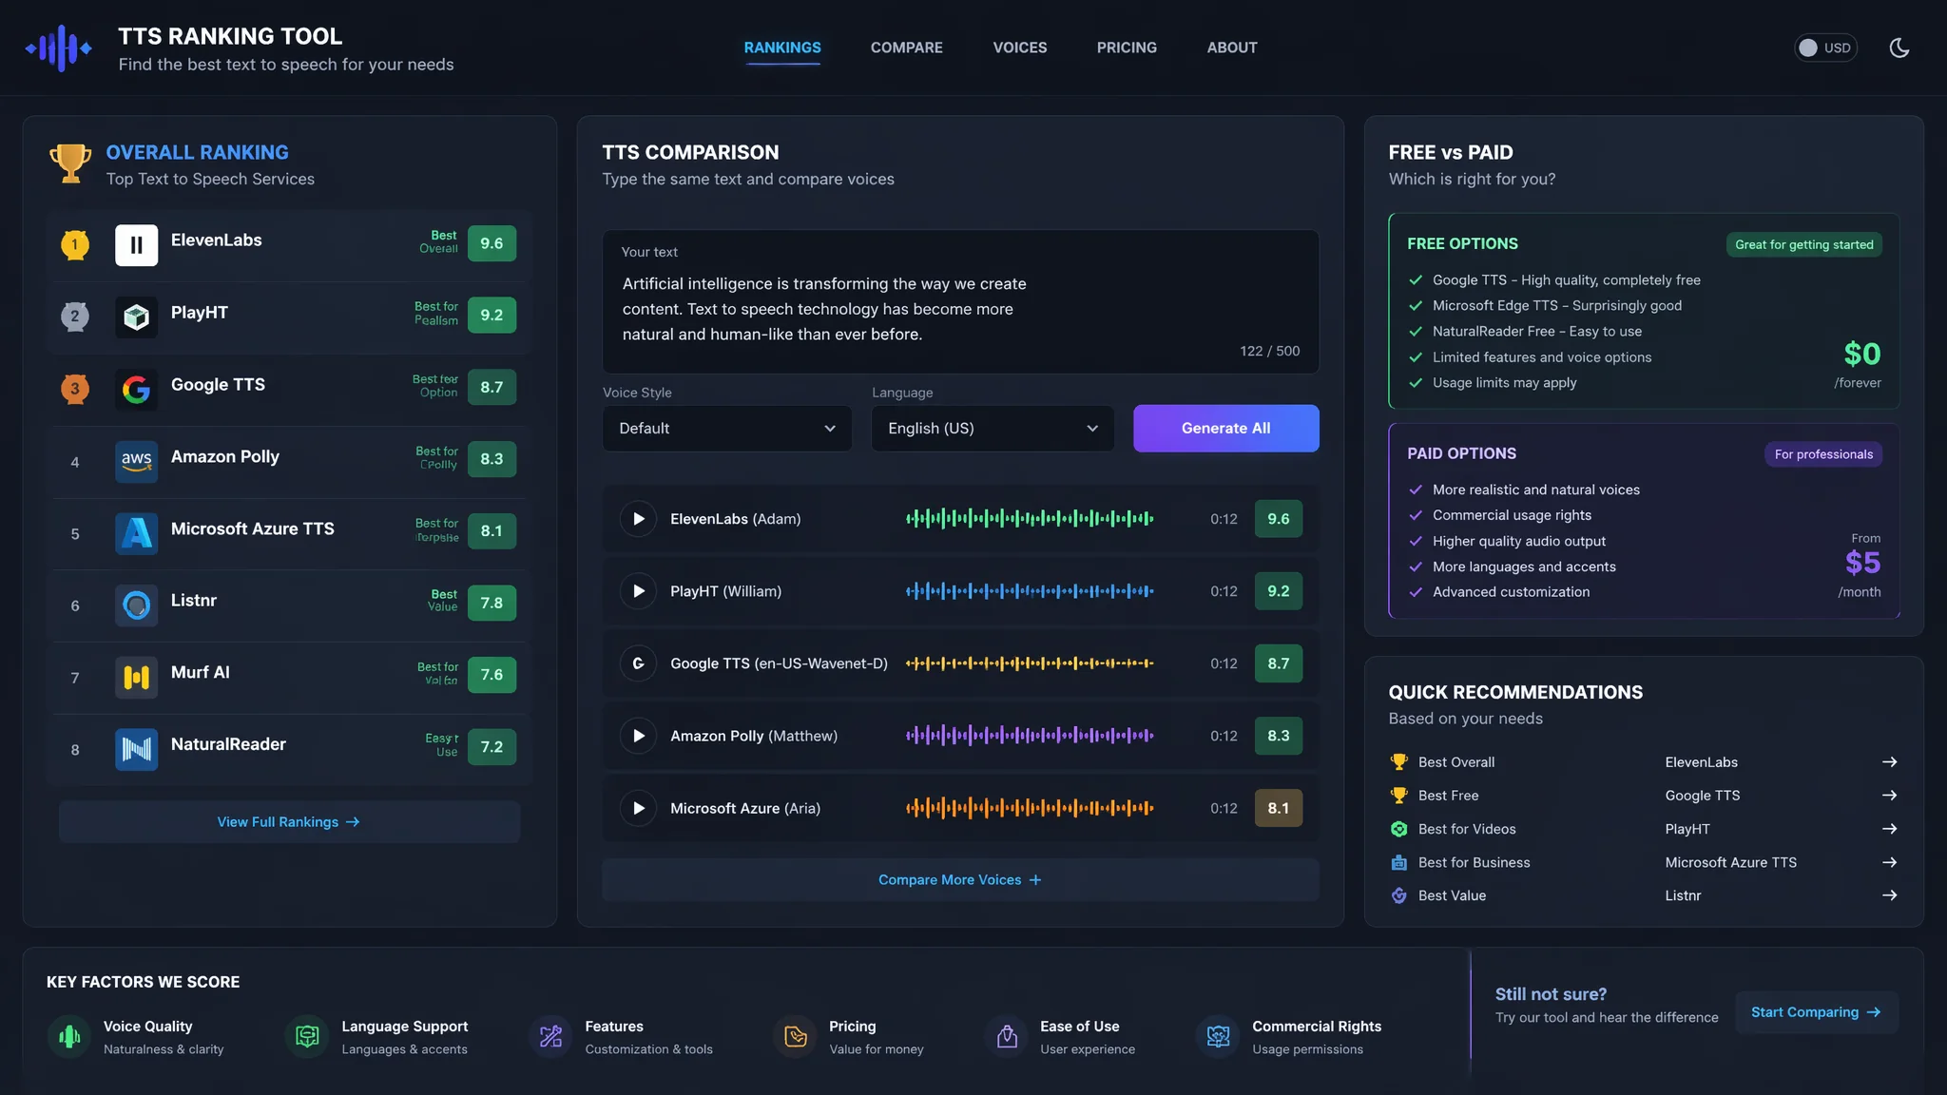1947x1095 pixels.
Task: Open the Best Value Listnr arrow
Action: coord(1889,895)
